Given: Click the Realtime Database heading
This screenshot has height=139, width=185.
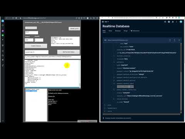Looking at the screenshot, I should pyautogui.click(x=116, y=26).
